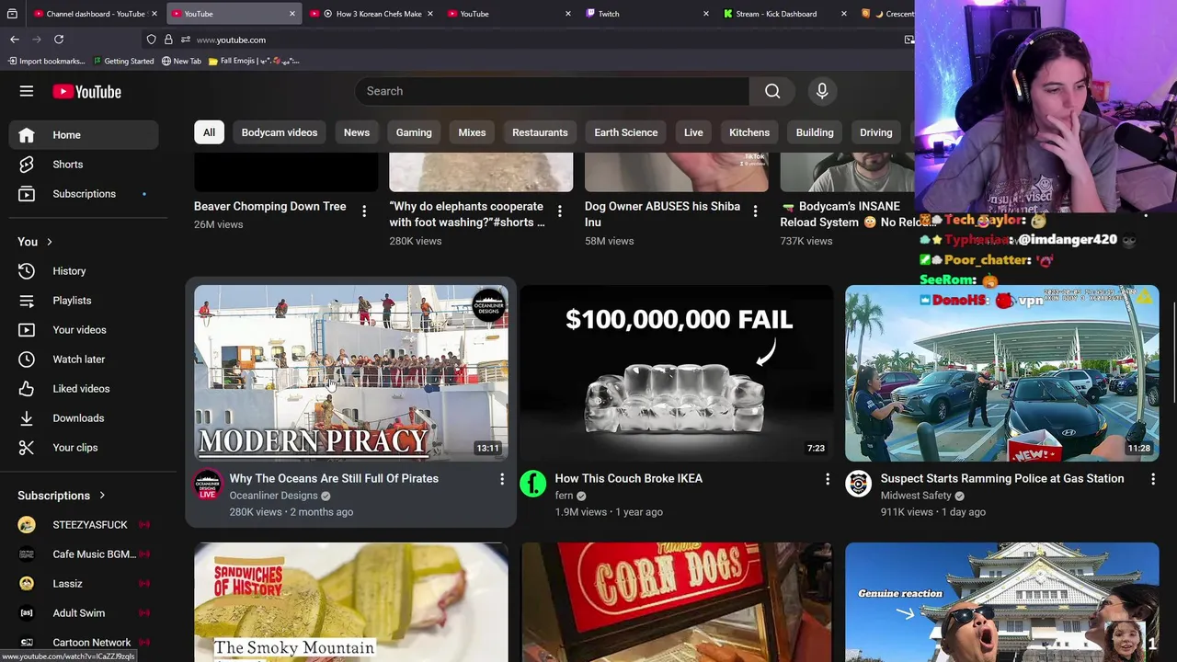Go back with browser back arrow
The image size is (1177, 662).
15,40
